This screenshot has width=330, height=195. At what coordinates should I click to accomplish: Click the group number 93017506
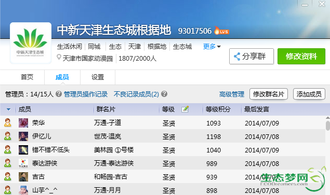point(195,31)
